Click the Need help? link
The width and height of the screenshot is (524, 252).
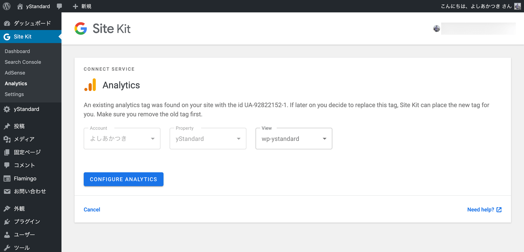coord(481,209)
